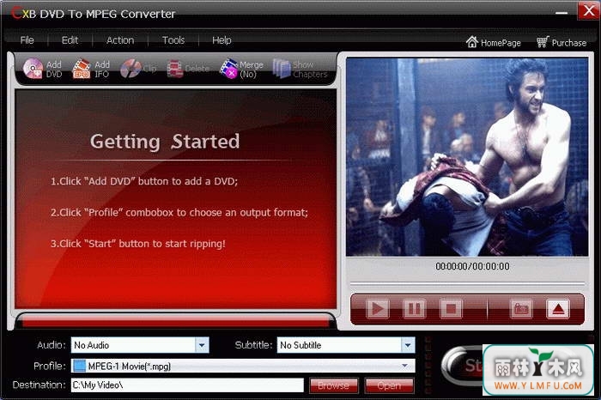Image resolution: width=601 pixels, height=400 pixels.
Task: Open the File menu
Action: pos(27,40)
